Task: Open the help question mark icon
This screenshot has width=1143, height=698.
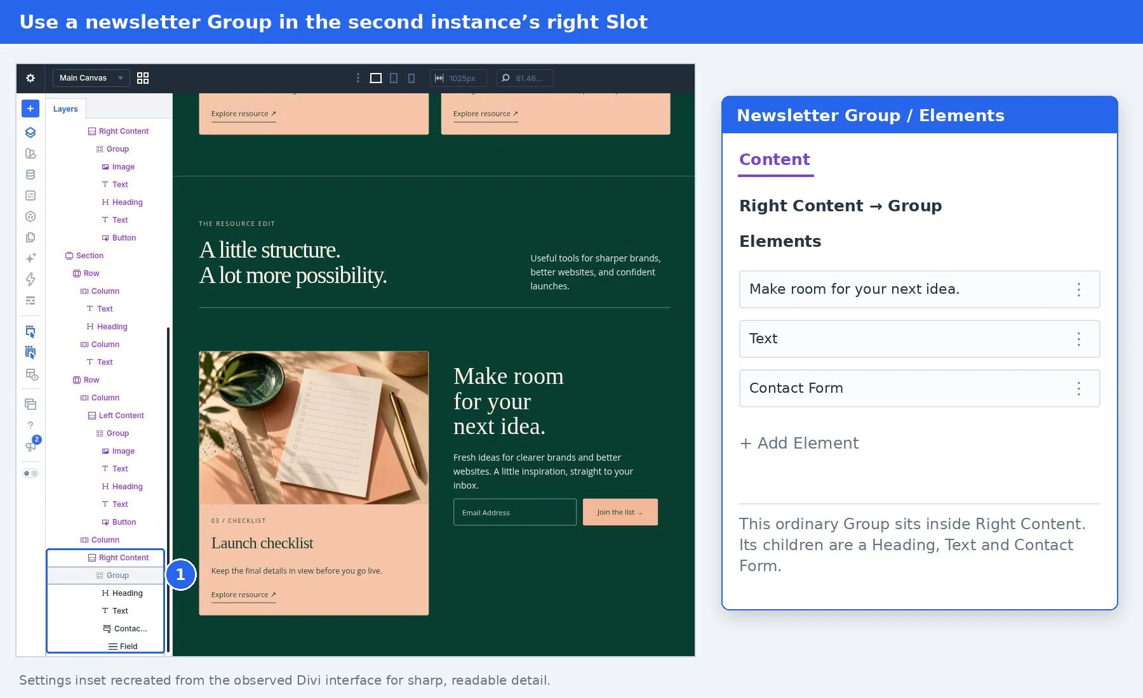Action: click(x=30, y=425)
